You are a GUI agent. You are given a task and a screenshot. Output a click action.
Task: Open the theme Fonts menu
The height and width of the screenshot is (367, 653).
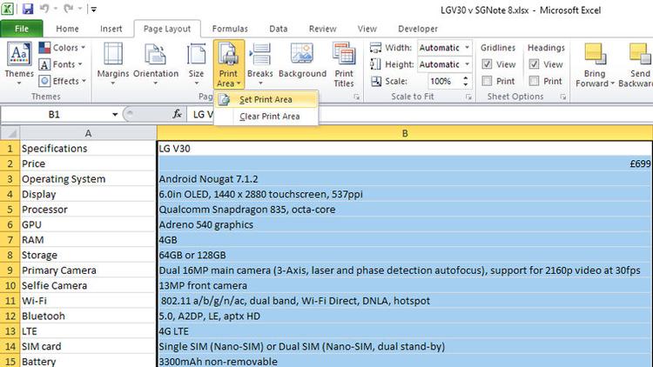pyautogui.click(x=60, y=64)
